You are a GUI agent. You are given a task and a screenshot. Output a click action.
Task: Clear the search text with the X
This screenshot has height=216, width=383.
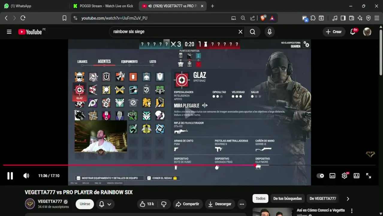[240, 32]
